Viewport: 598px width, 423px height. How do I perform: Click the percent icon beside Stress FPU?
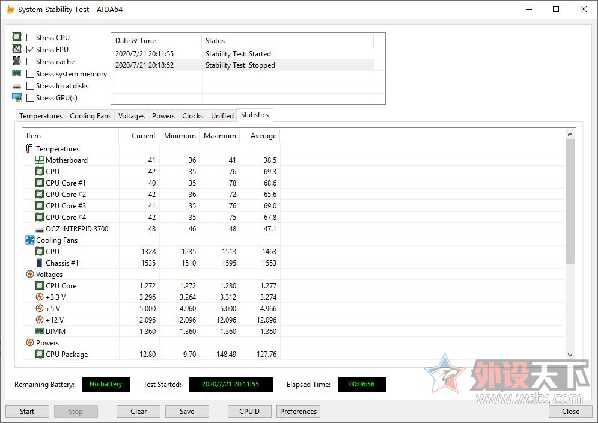coord(17,49)
